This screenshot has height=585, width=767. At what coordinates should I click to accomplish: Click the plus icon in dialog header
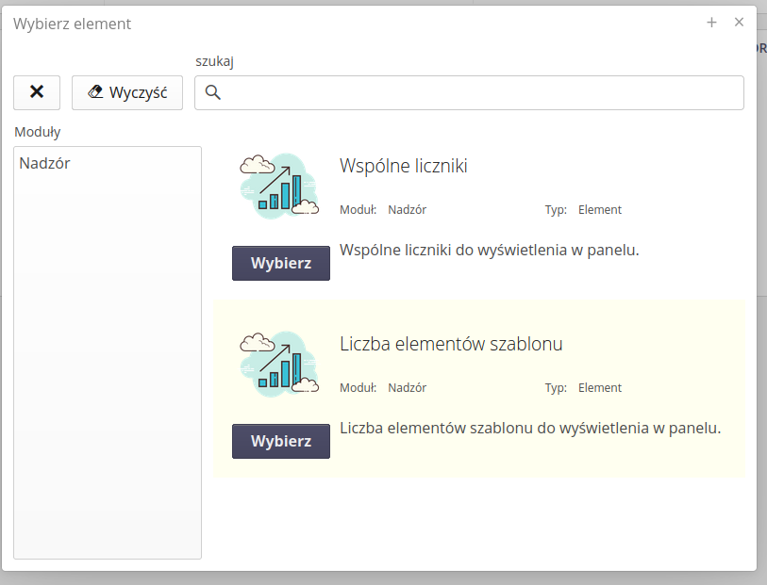coord(711,23)
